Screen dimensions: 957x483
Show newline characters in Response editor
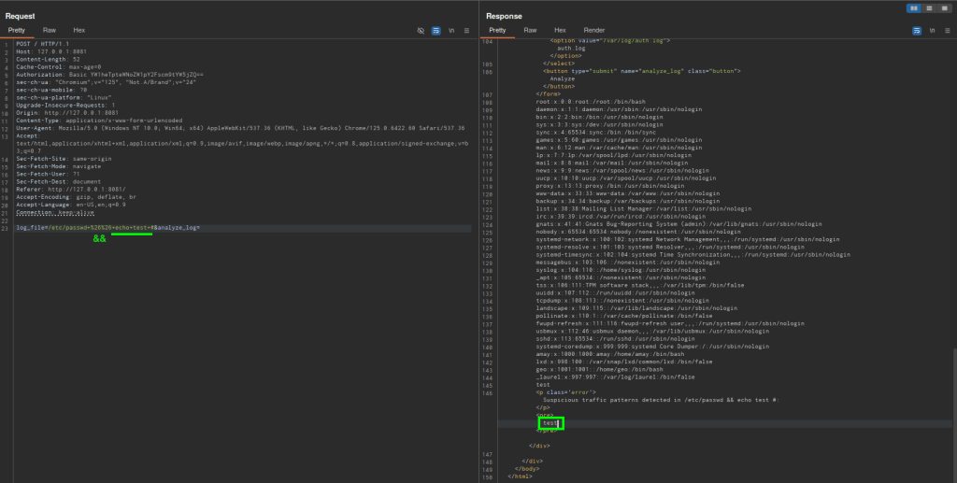931,30
